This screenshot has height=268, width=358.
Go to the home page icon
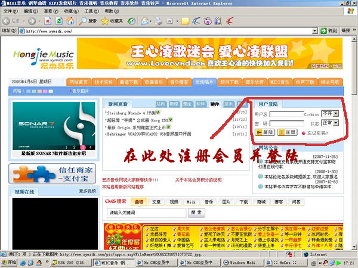point(70,21)
